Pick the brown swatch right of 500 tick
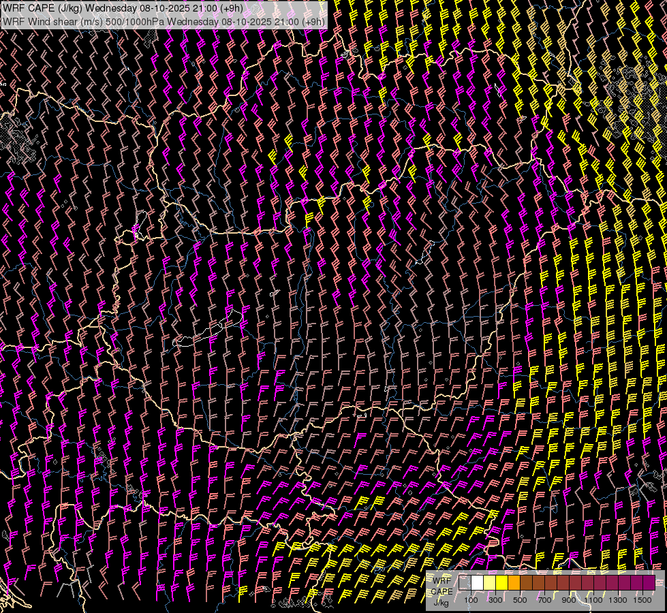 [526, 583]
